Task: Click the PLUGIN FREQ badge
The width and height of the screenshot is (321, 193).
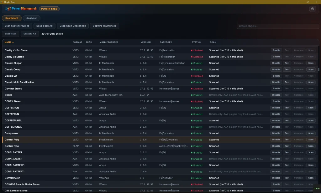Action: tap(49, 9)
